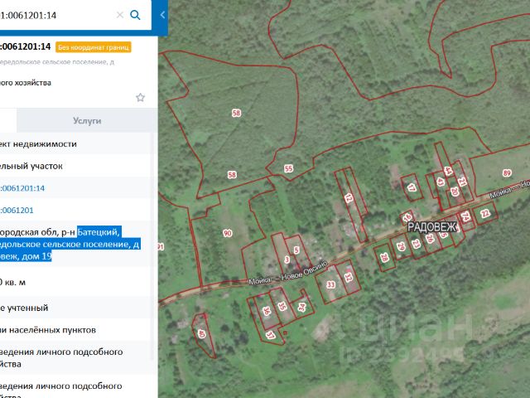This screenshot has width=530, height=398.
Task: Select parcel 20 on the map
Action: tap(455, 192)
